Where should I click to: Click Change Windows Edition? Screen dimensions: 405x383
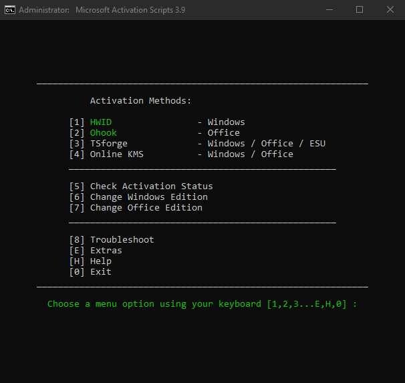pyautogui.click(x=148, y=197)
